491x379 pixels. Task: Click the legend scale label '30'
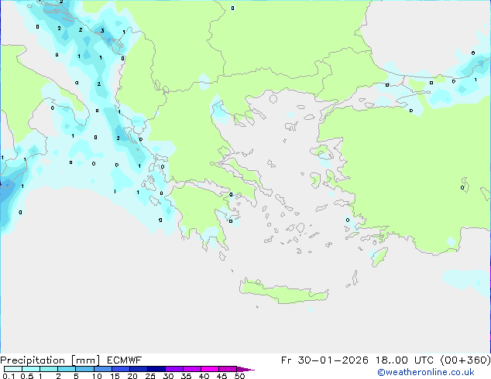tap(168, 376)
